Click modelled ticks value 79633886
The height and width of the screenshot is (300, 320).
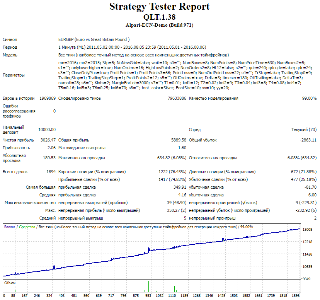[177, 98]
